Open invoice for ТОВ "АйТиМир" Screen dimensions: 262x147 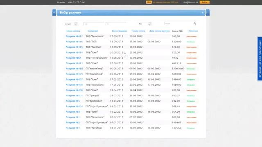(x=73, y=128)
